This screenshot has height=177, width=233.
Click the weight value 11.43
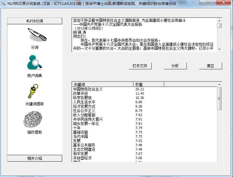(140, 93)
